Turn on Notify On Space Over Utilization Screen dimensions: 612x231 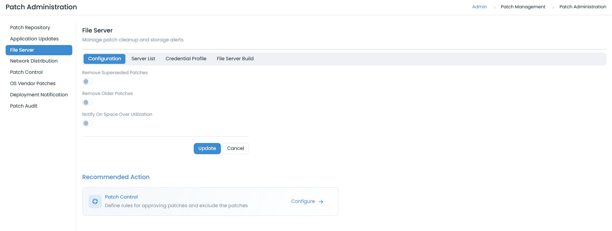(x=88, y=123)
